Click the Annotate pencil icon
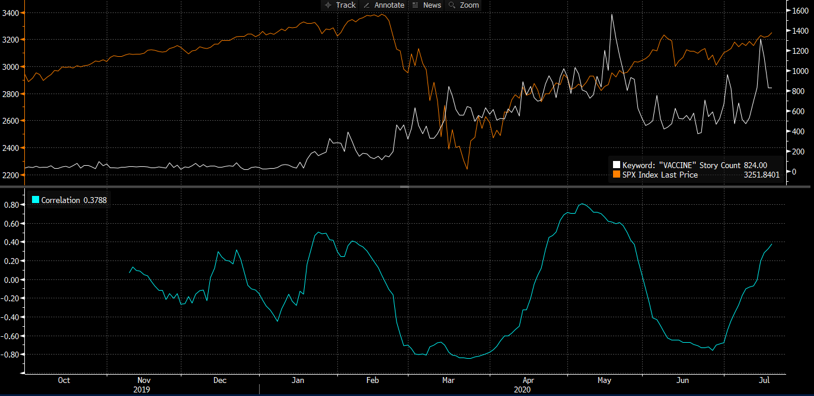This screenshot has width=814, height=396. coord(366,5)
